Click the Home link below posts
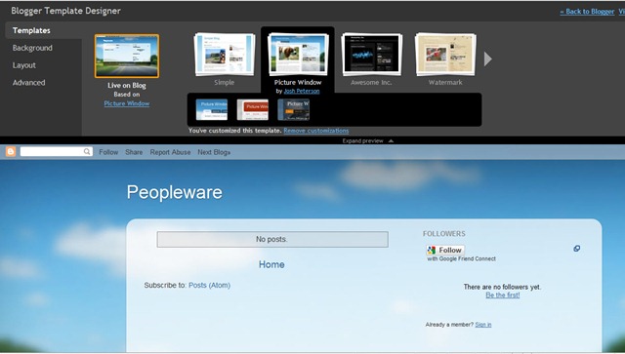The height and width of the screenshot is (354, 625). [271, 264]
